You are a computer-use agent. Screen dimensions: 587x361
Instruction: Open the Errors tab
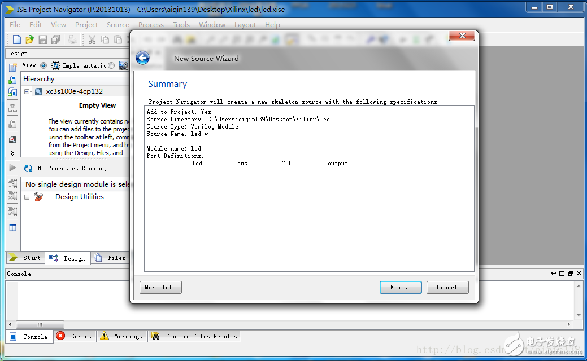click(x=75, y=336)
